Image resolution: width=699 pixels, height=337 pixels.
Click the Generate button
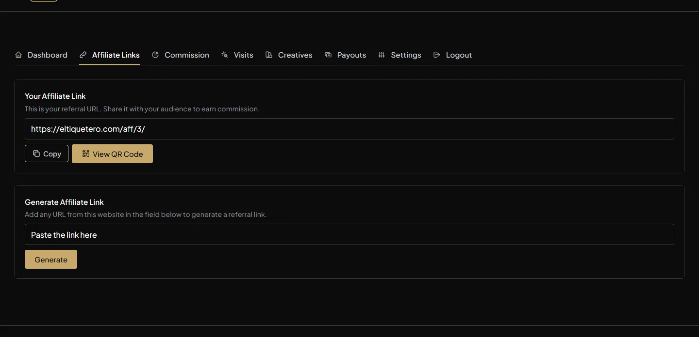pyautogui.click(x=51, y=259)
